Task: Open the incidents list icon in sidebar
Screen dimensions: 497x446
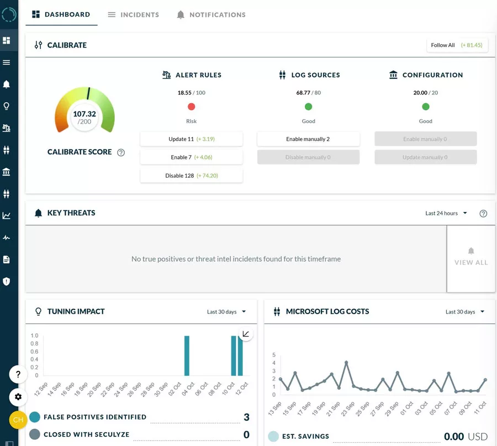Action: pos(6,62)
